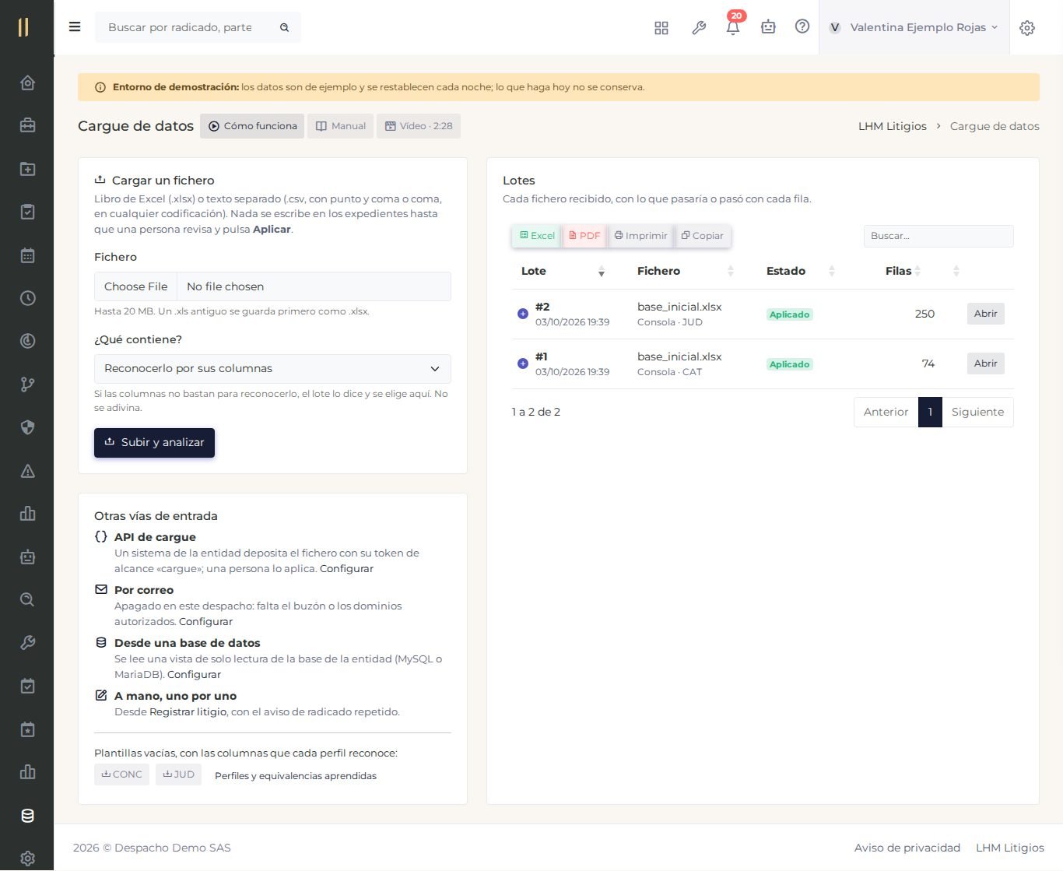Export lotes table to PDF

click(584, 236)
